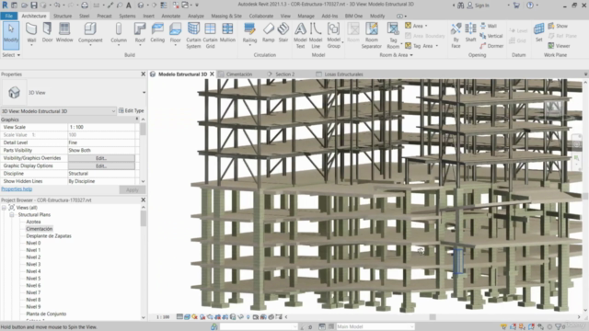Select the Mullion tool

[227, 33]
